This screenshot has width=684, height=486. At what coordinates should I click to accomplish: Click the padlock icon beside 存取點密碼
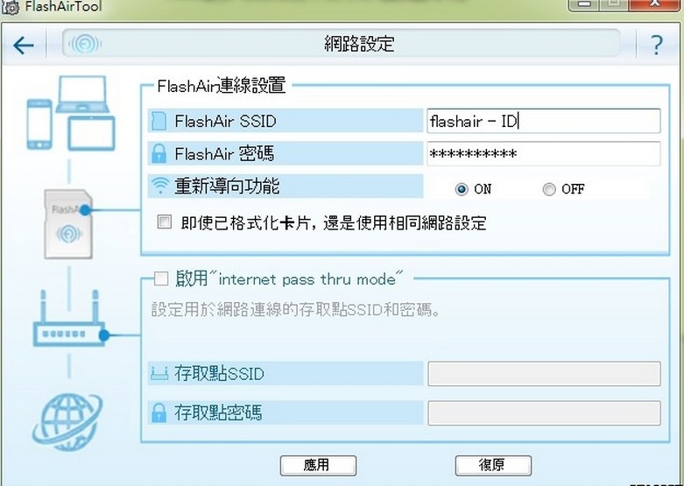[159, 412]
